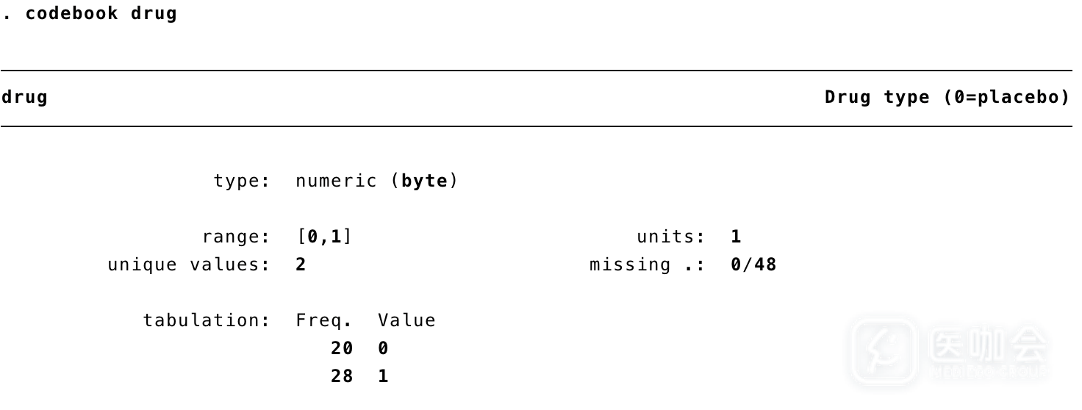Select the unique values count '2'
This screenshot has height=410, width=1082.
pos(301,265)
